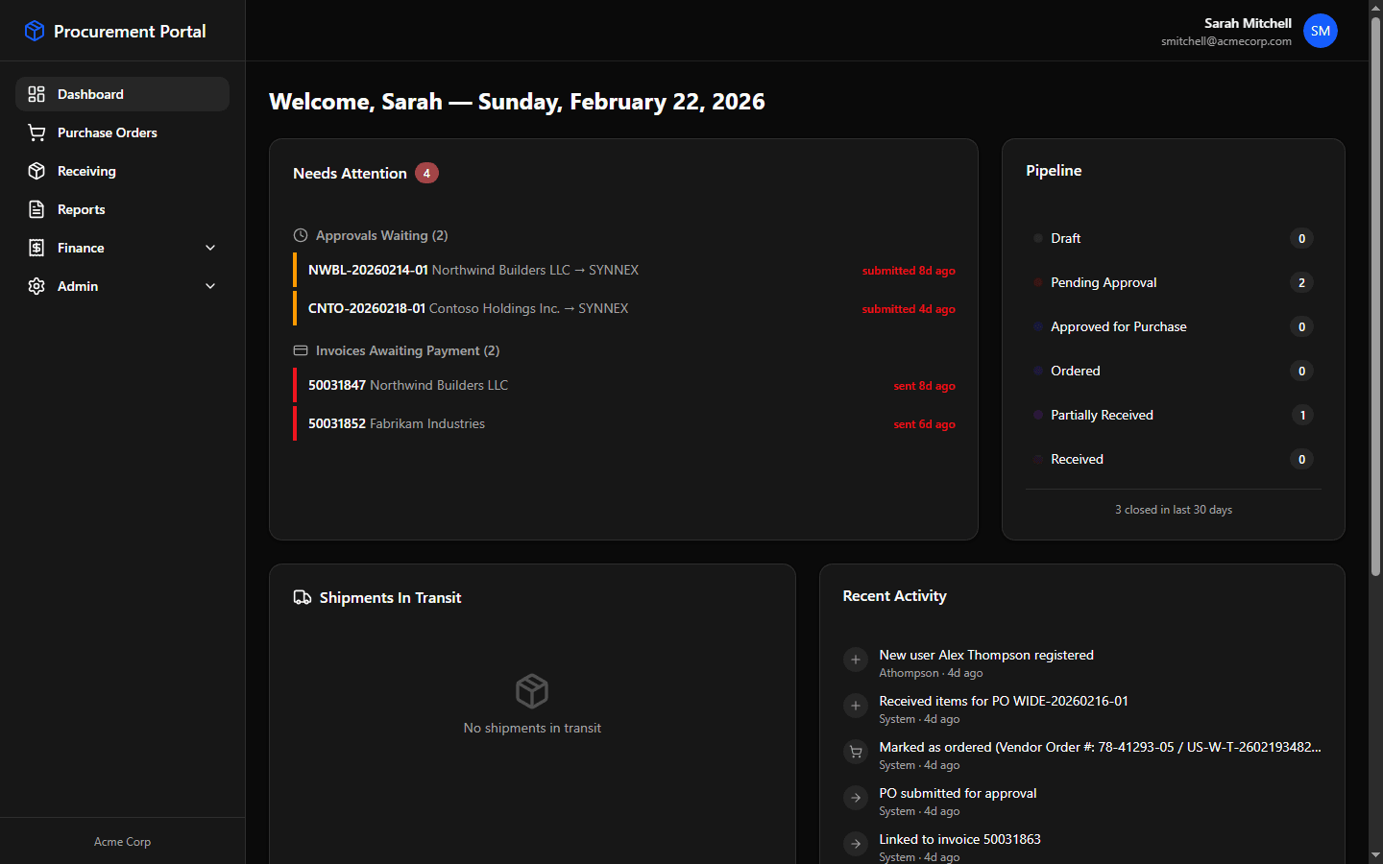Click the card icon beside Invoices Awaiting Payment

[301, 350]
